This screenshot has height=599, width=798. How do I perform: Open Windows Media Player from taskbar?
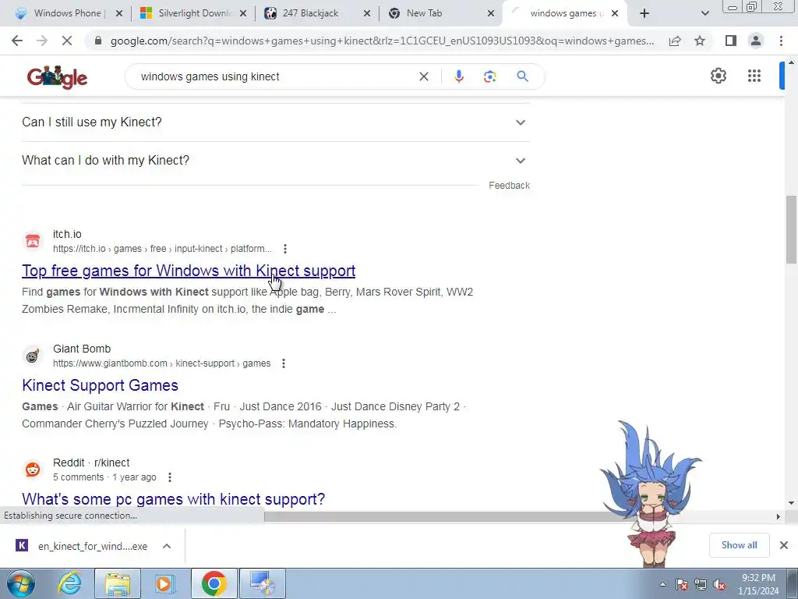pyautogui.click(x=164, y=583)
